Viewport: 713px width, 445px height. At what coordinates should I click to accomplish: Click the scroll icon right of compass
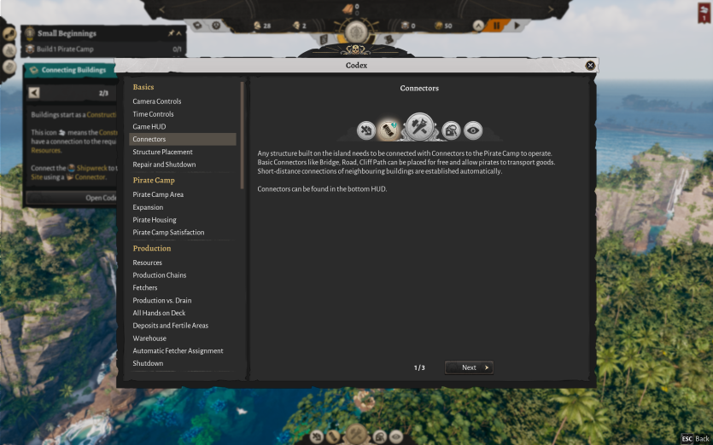click(389, 39)
